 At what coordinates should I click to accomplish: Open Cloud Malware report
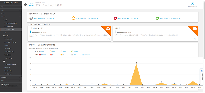(x=8, y=55)
